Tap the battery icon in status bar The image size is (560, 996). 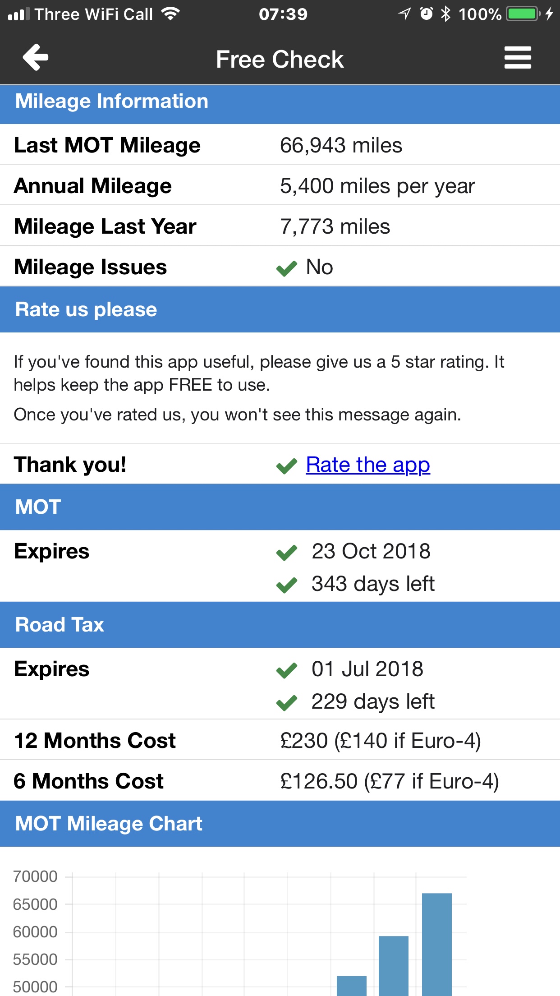click(523, 14)
